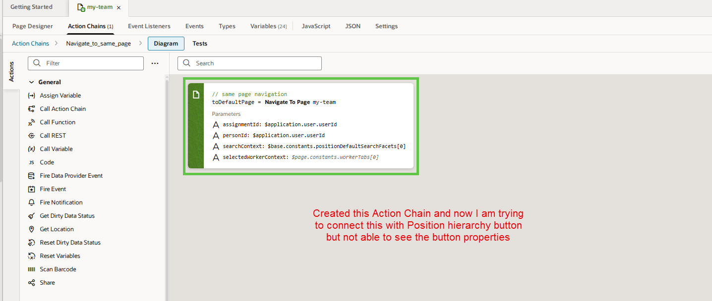Click the personId parameter type icon
Viewport: 712px width, 301px height.
(216, 136)
